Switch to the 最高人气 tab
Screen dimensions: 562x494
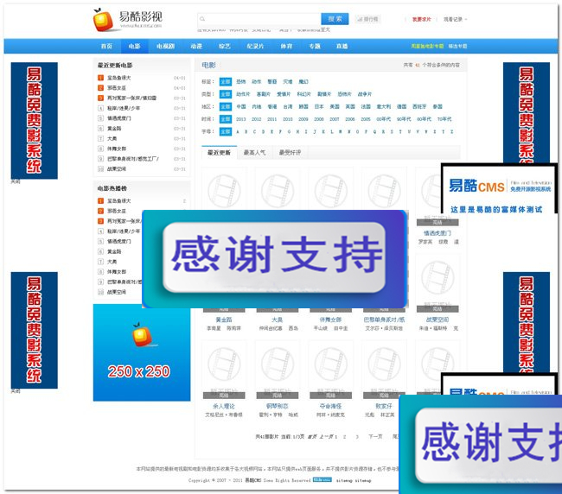click(x=254, y=153)
